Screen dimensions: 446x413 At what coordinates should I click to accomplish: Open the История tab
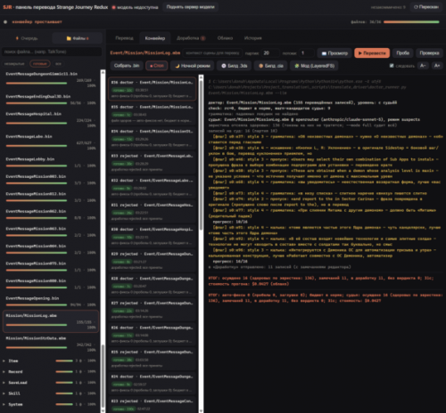point(252,38)
